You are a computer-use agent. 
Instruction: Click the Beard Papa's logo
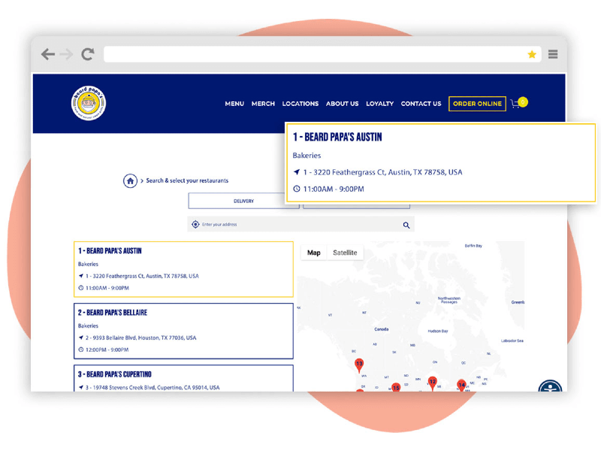pos(89,103)
